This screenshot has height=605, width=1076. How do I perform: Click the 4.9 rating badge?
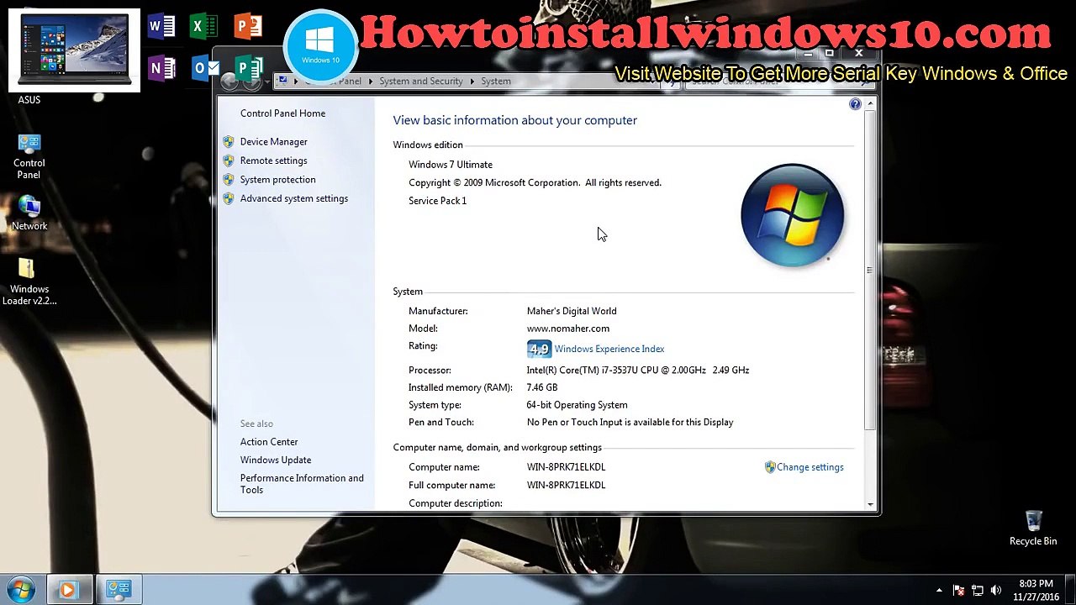click(x=539, y=349)
